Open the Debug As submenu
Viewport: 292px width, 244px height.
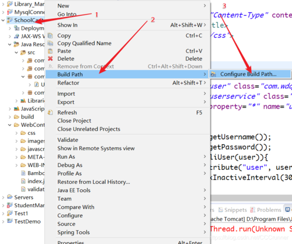pos(128,165)
